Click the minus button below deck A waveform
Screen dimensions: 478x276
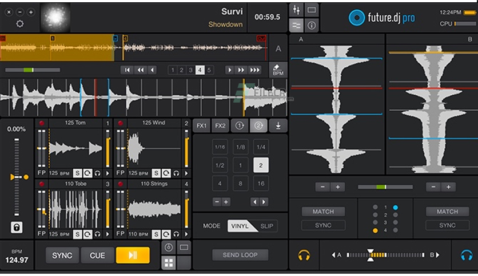(322, 187)
